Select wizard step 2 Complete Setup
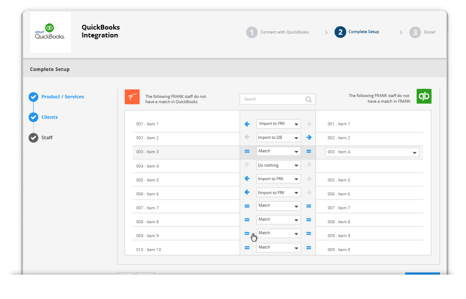This screenshot has width=466, height=299. tap(357, 32)
